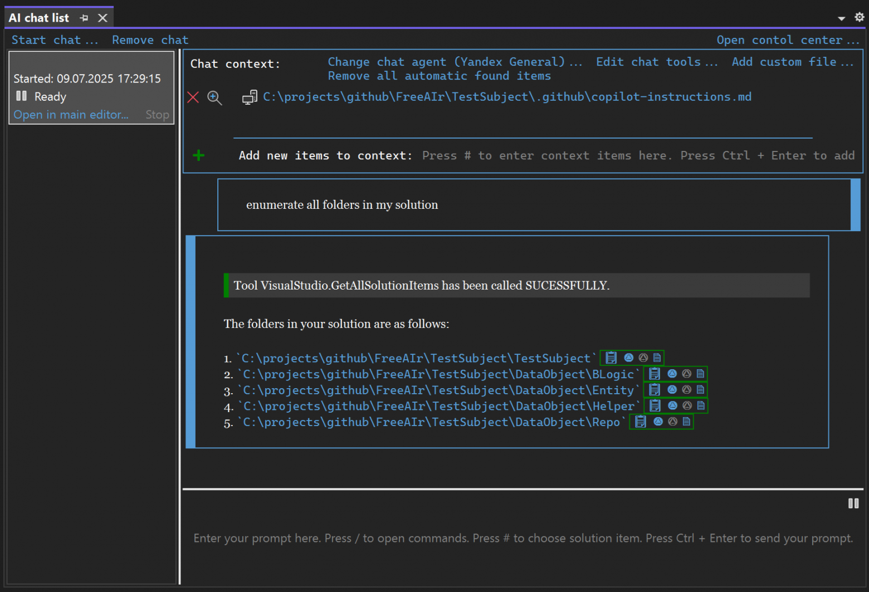Click pause icon at prompt area corner
This screenshot has width=869, height=592.
853,503
